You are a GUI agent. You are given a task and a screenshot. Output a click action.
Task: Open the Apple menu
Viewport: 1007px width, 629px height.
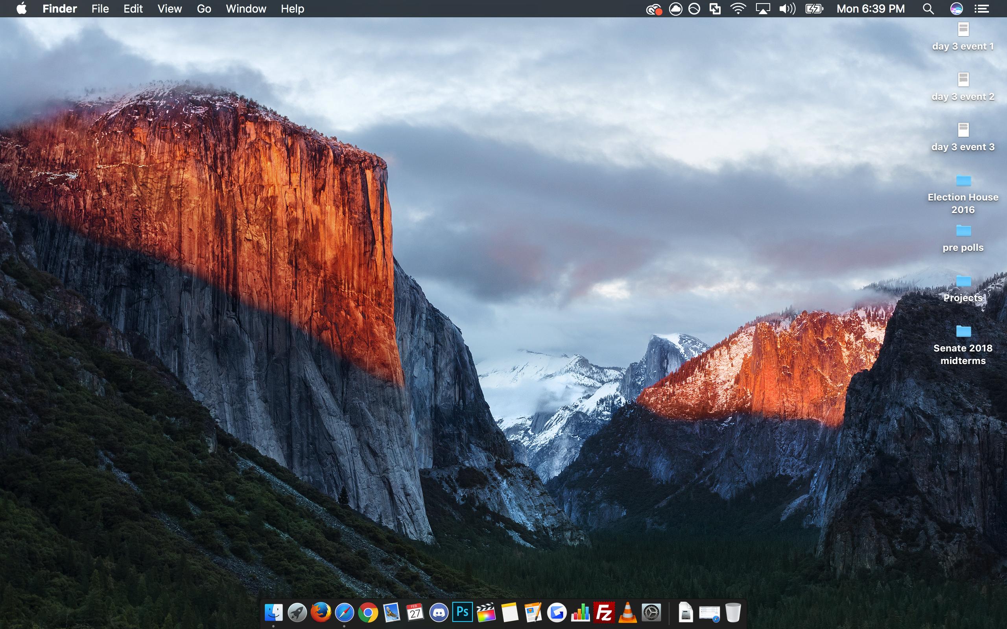tap(22, 9)
